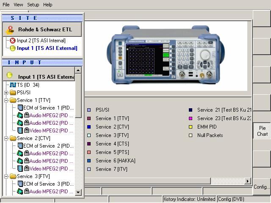Click the Input tree scrollbar down arrow

[x=78, y=192]
